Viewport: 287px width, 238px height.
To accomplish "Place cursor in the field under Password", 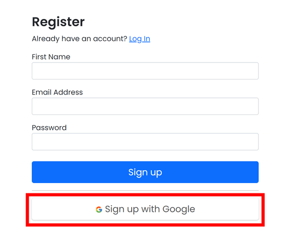I will coord(145,142).
